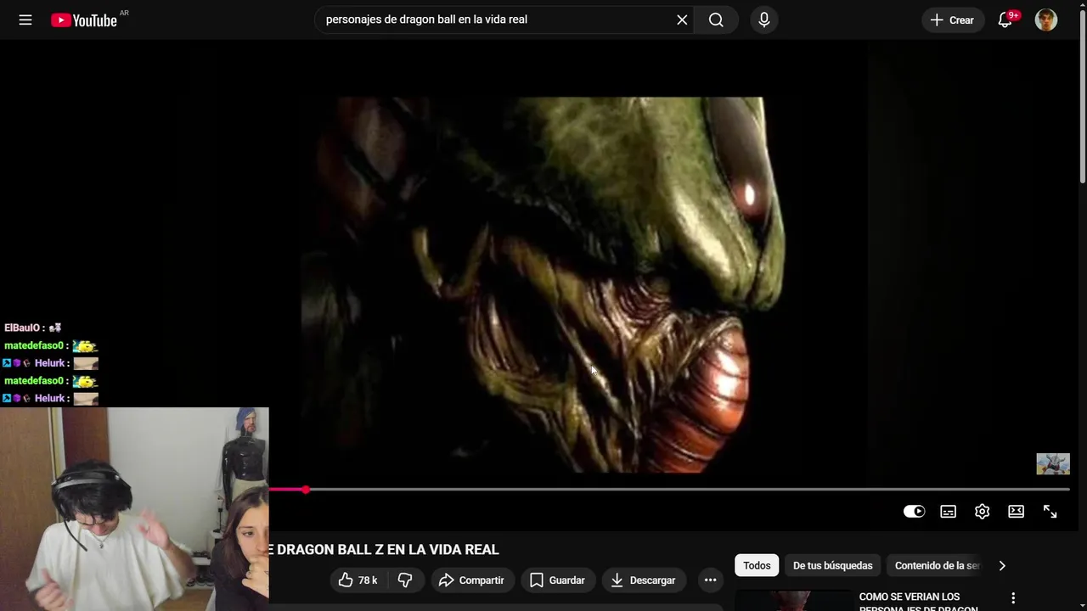Click the red playhead scrubber dot
This screenshot has width=1087, height=611.
pos(306,490)
